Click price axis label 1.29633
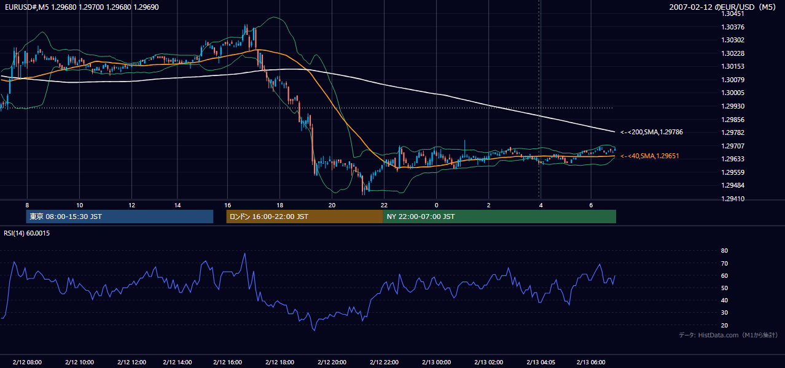This screenshot has width=785, height=368. [733, 159]
